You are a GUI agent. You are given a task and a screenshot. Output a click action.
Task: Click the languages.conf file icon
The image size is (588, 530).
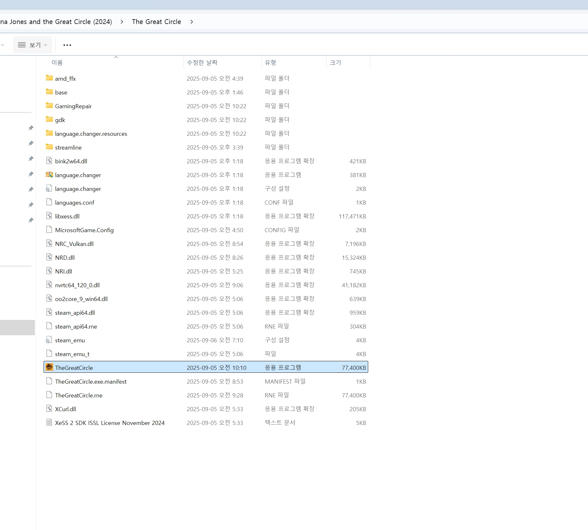coord(49,202)
